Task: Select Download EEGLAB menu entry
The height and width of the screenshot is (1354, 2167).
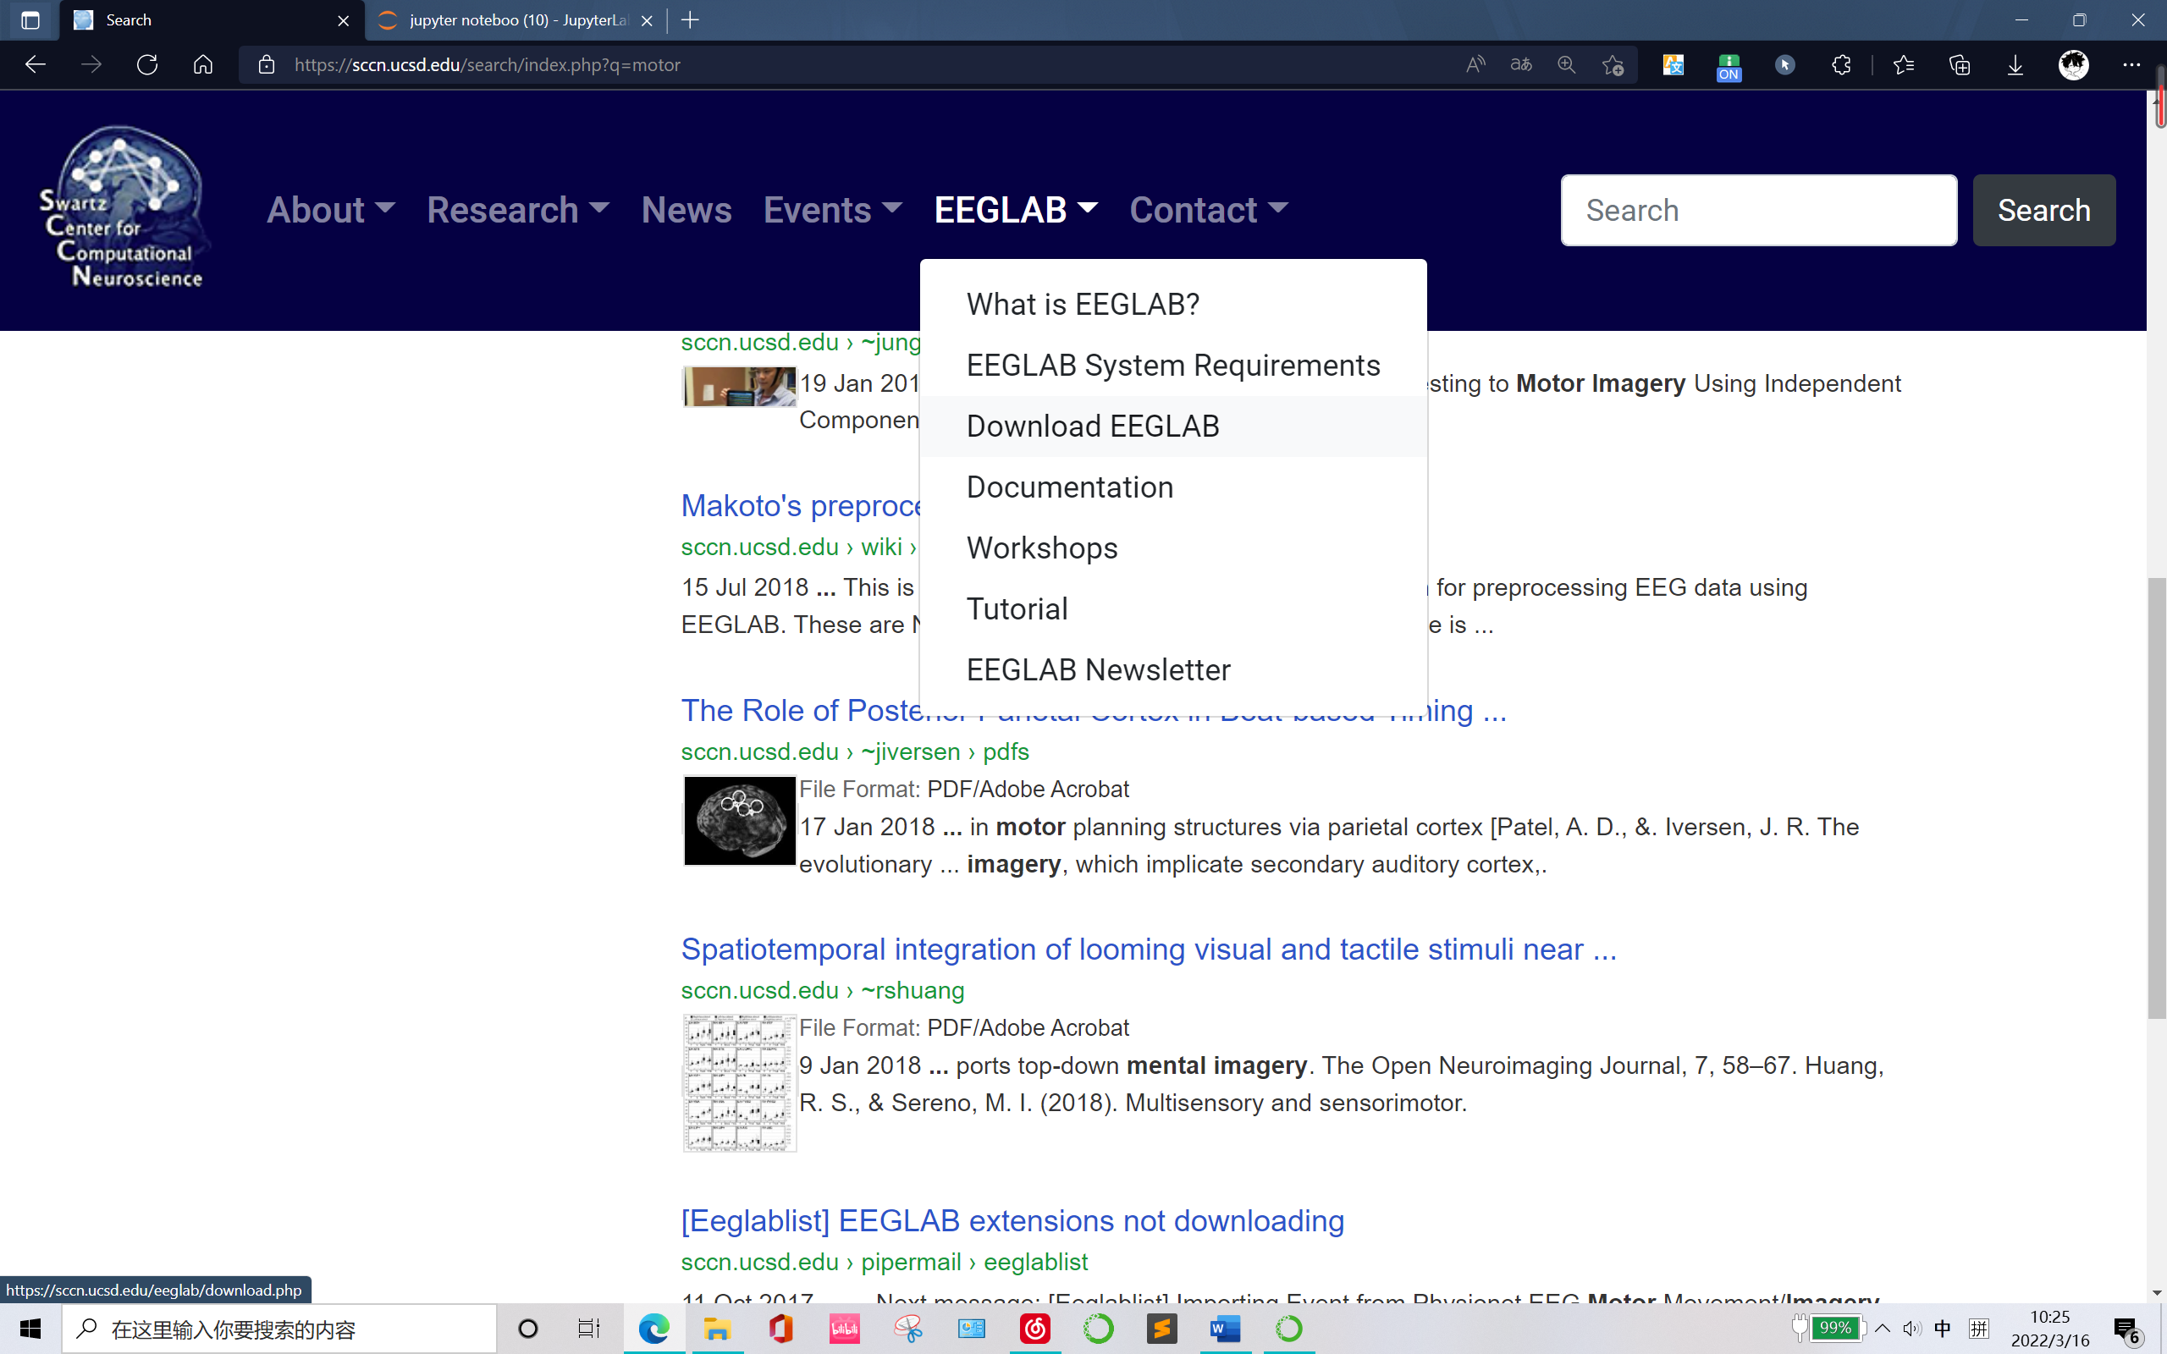Action: [1093, 427]
